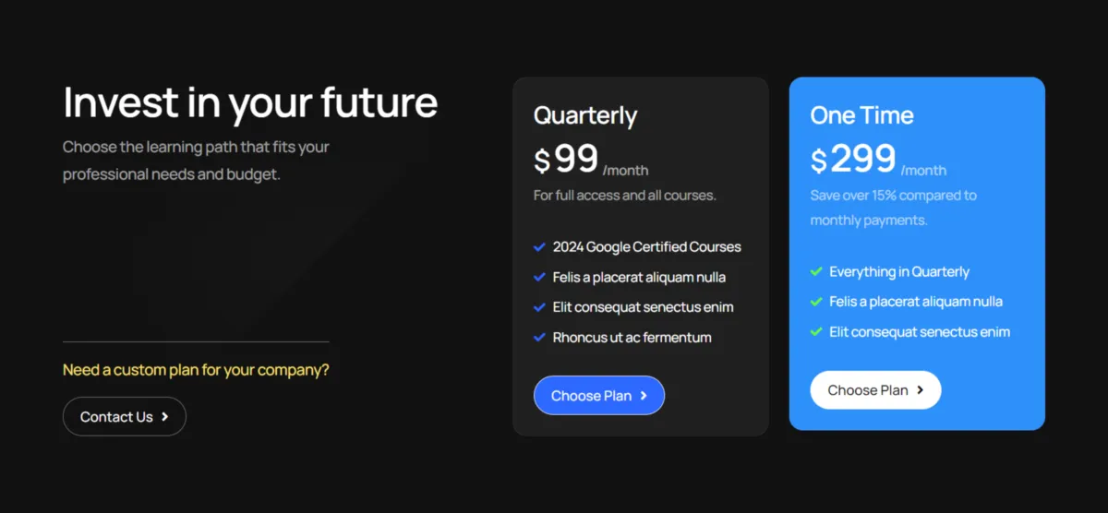Click the chevron in the white Choose Plan button
This screenshot has height=513, width=1108.
920,390
